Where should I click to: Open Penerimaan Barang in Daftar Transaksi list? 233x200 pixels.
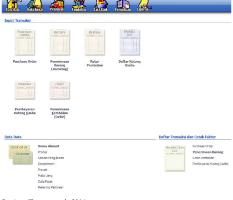[208, 152]
